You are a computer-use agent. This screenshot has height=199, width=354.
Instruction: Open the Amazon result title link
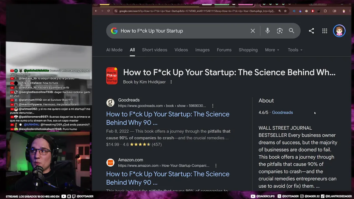tap(168, 178)
